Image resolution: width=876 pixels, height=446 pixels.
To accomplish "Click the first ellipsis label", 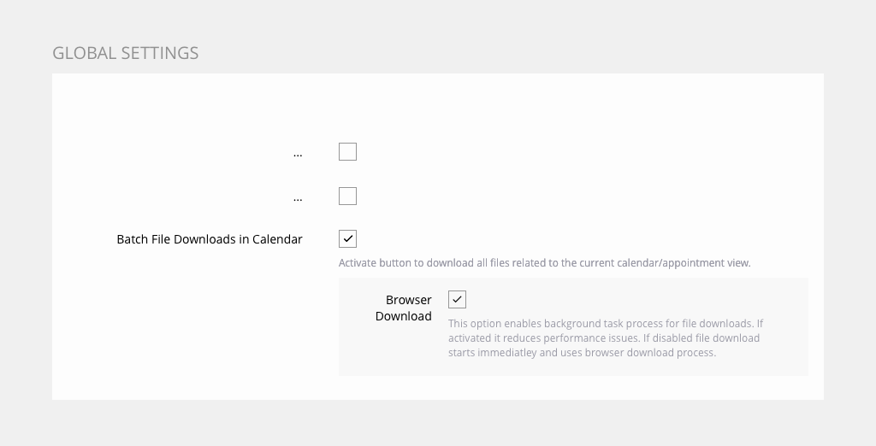I will pos(298,153).
